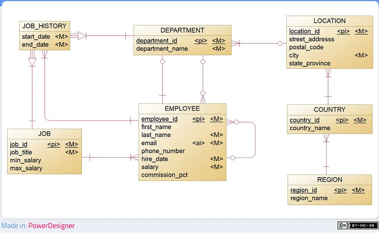The image size is (379, 233).
Task: Select the start_date attribute in JOB_HISTORY
Action: tap(36, 37)
